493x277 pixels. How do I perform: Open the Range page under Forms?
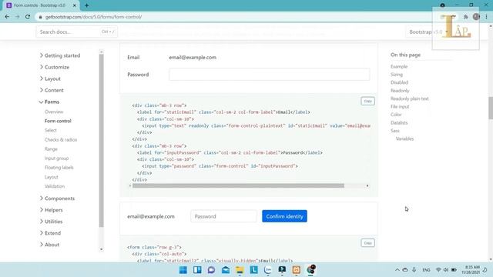coord(51,149)
